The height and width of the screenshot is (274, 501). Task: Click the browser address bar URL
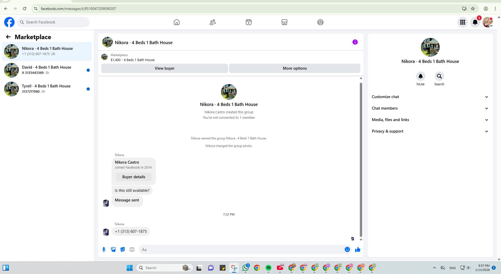78,9
